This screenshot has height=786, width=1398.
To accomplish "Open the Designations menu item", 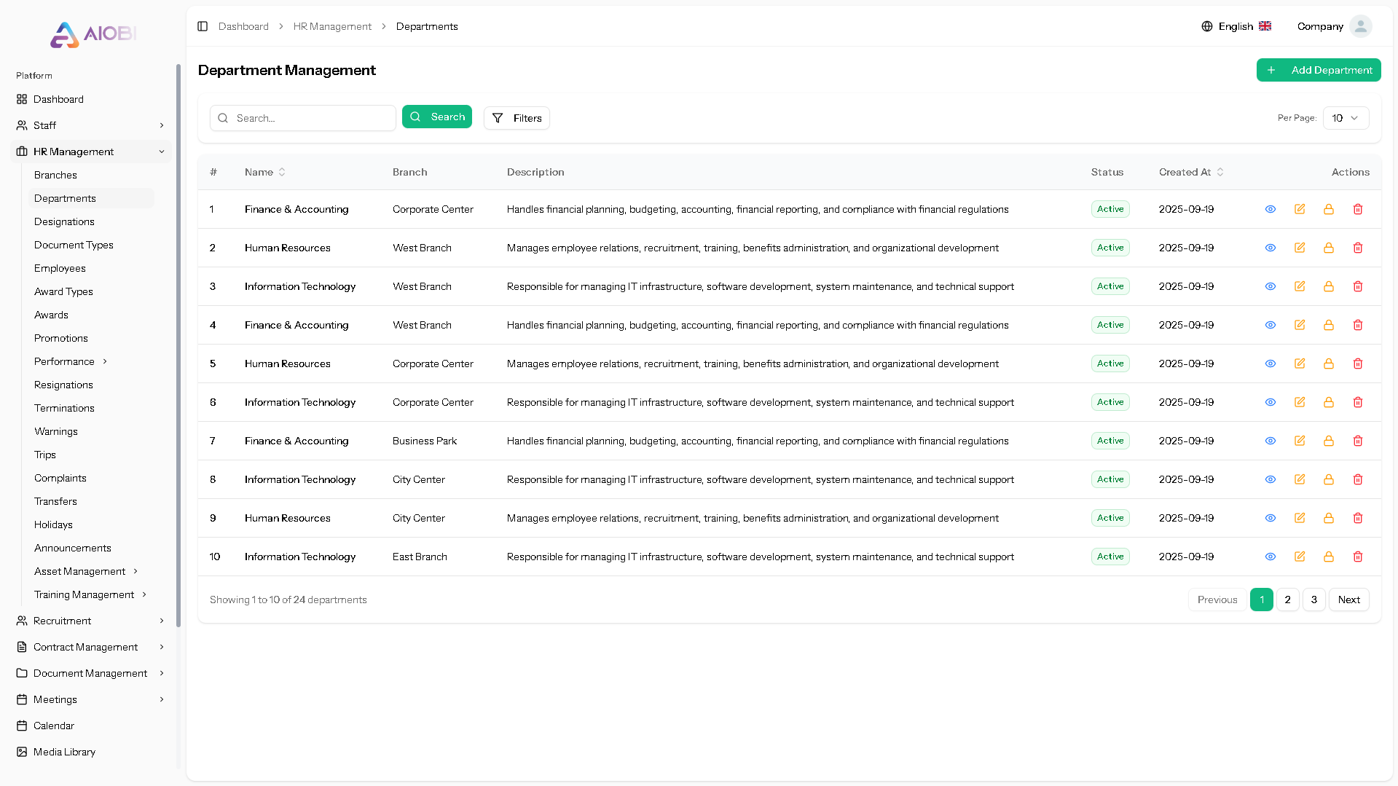I will point(64,221).
